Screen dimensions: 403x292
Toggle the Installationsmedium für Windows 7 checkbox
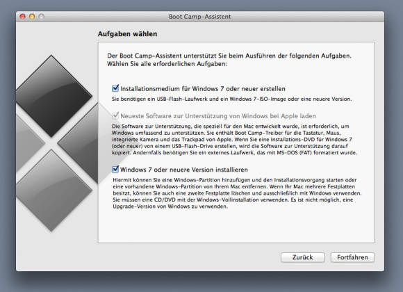point(115,88)
